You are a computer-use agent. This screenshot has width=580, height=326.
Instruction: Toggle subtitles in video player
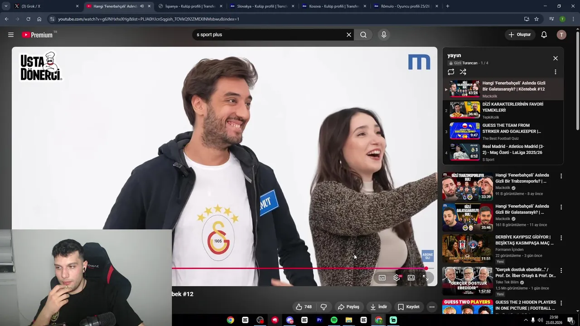pos(382,278)
